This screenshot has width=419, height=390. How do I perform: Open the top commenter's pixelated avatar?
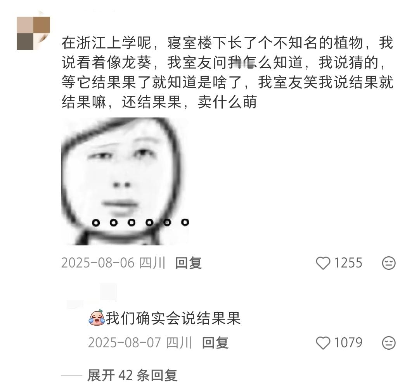[33, 33]
